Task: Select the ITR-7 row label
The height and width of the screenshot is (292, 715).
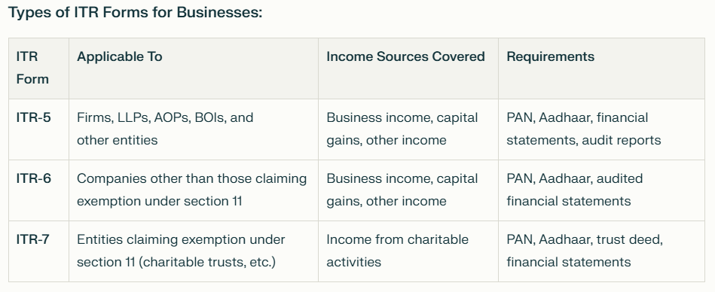Action: tap(33, 239)
